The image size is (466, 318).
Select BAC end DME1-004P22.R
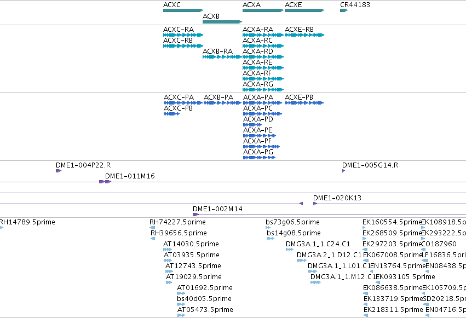59,171
